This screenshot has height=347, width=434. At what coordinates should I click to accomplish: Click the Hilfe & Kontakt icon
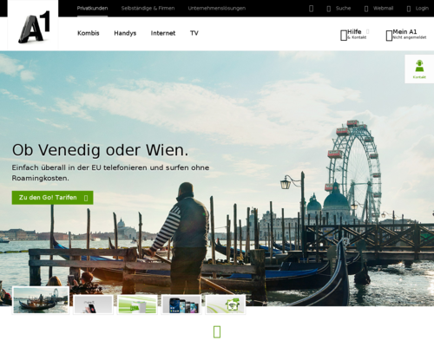point(344,36)
